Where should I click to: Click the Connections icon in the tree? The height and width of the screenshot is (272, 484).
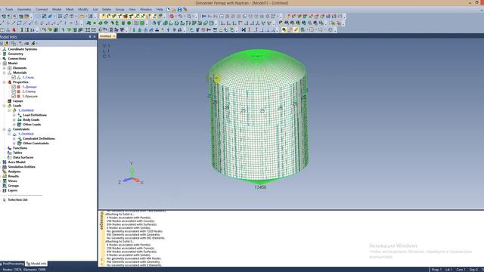click(5, 59)
